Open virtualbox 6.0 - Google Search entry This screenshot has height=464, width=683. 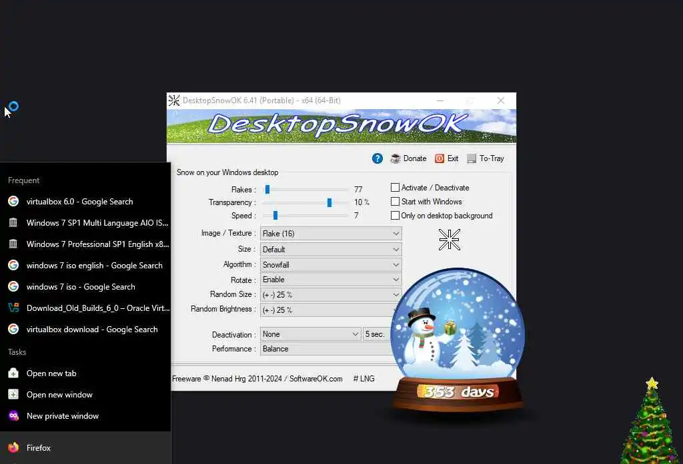85,201
